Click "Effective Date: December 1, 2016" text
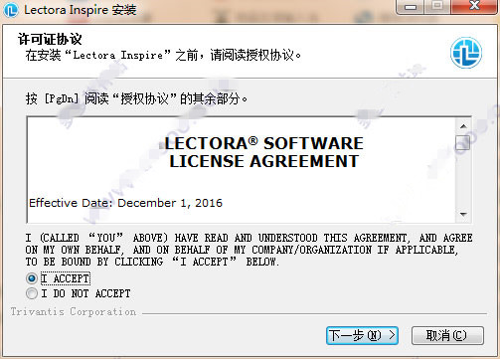The height and width of the screenshot is (359, 500). [x=125, y=203]
